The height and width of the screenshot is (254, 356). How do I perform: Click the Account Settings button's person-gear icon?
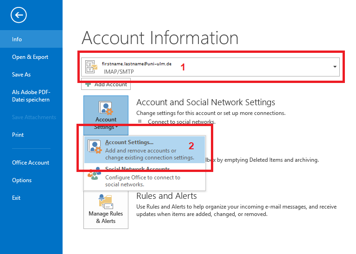(x=106, y=108)
